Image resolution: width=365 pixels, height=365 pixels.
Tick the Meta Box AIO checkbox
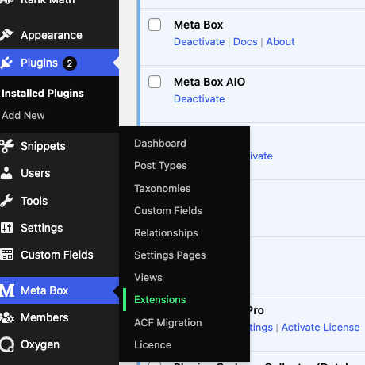[x=155, y=82]
